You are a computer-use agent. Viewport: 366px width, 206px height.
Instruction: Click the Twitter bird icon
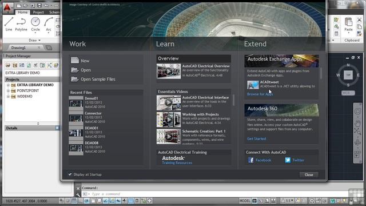[x=288, y=160]
